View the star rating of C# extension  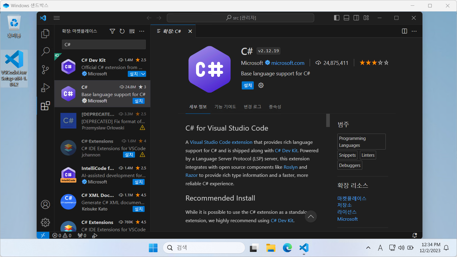pos(374,63)
